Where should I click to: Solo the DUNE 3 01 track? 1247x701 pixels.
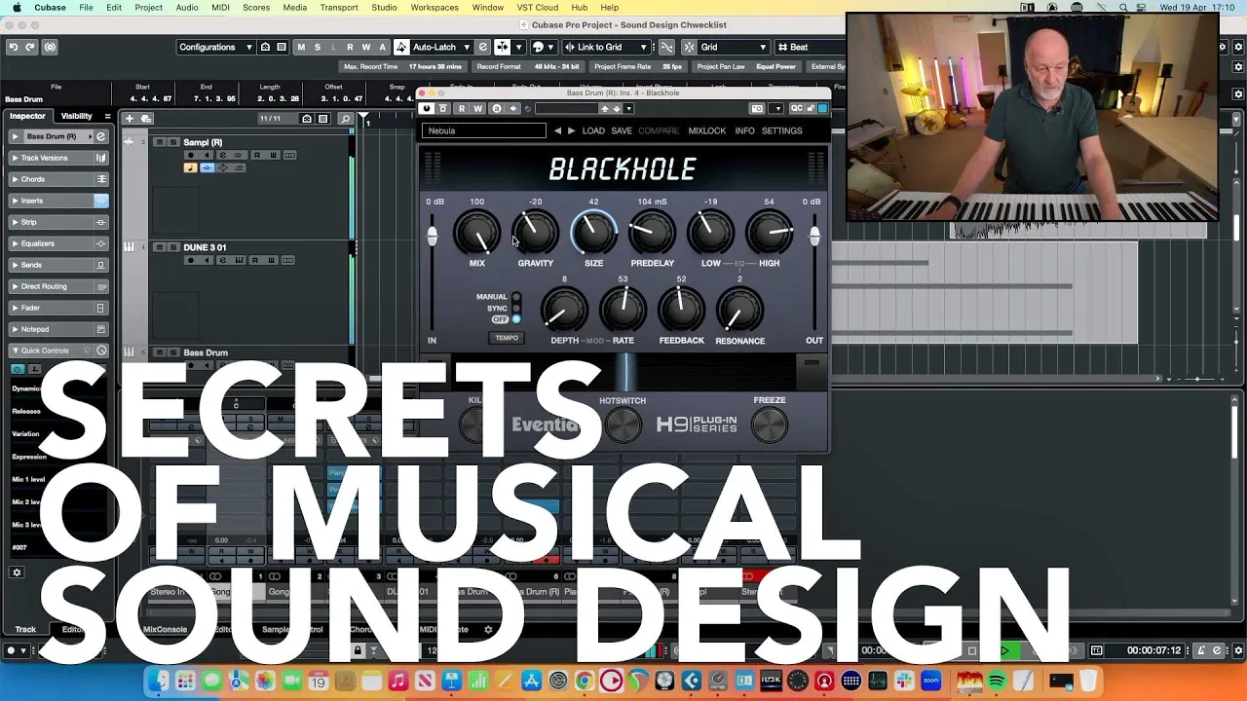pos(173,247)
